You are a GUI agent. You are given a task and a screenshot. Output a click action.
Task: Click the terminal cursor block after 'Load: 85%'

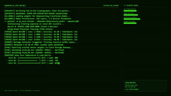pyautogui.click(x=59, y=63)
